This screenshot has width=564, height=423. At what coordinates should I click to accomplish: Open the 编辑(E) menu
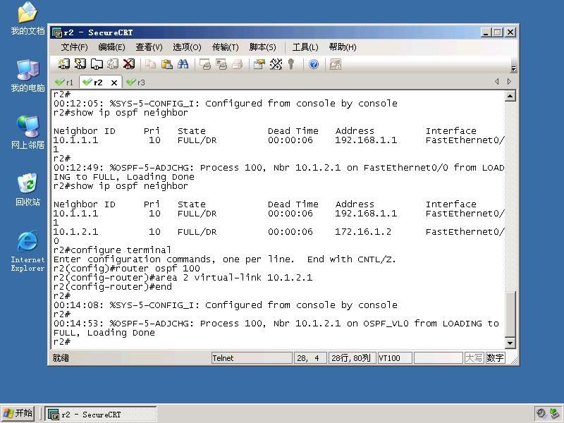coord(111,47)
